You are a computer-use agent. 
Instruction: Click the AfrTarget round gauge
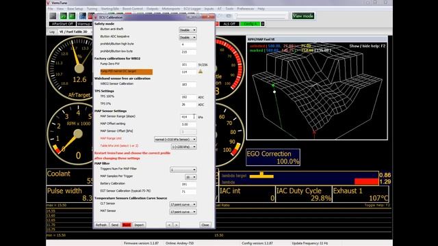pyautogui.click(x=70, y=68)
